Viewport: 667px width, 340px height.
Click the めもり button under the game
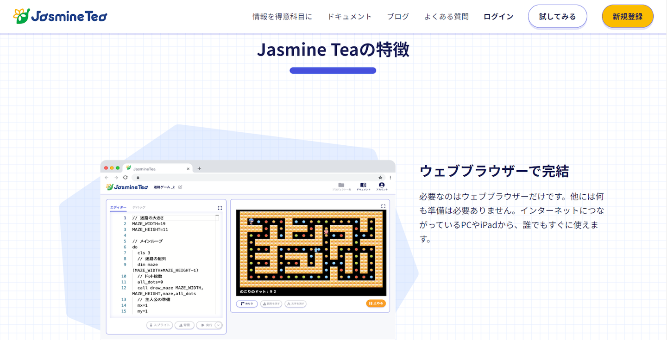[x=247, y=303]
